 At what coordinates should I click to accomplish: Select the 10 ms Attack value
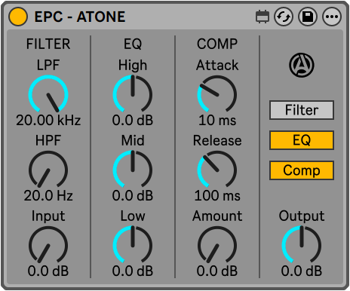pos(217,120)
